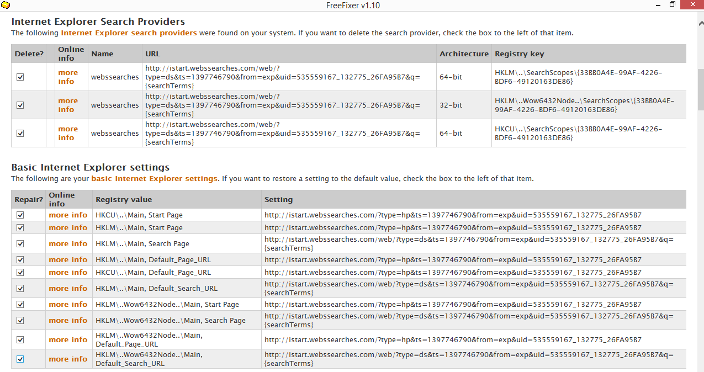Uncheck delete box for HKCU SearchScopes provider
Viewport: 704px width, 372px height.
20,134
